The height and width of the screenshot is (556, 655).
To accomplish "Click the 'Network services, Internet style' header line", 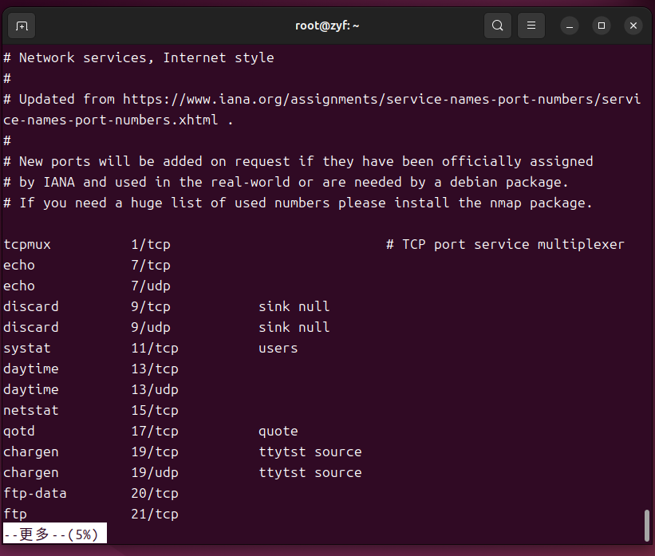I will point(146,58).
